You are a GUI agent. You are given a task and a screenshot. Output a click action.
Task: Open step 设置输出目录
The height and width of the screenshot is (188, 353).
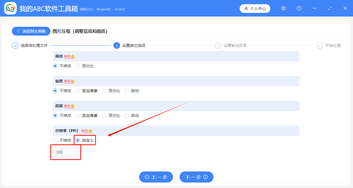point(233,45)
